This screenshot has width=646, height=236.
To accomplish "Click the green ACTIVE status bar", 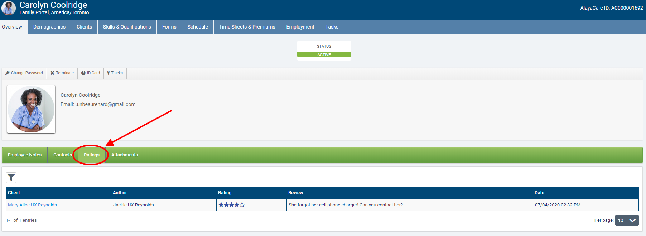I will pos(324,55).
